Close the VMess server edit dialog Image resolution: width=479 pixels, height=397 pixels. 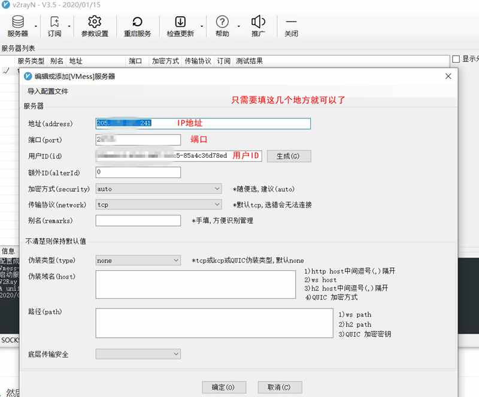click(448, 77)
